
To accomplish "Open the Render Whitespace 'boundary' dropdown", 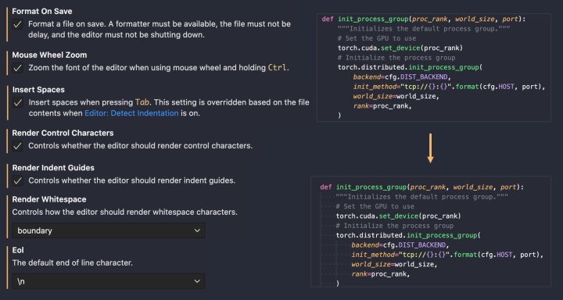I will (109, 230).
